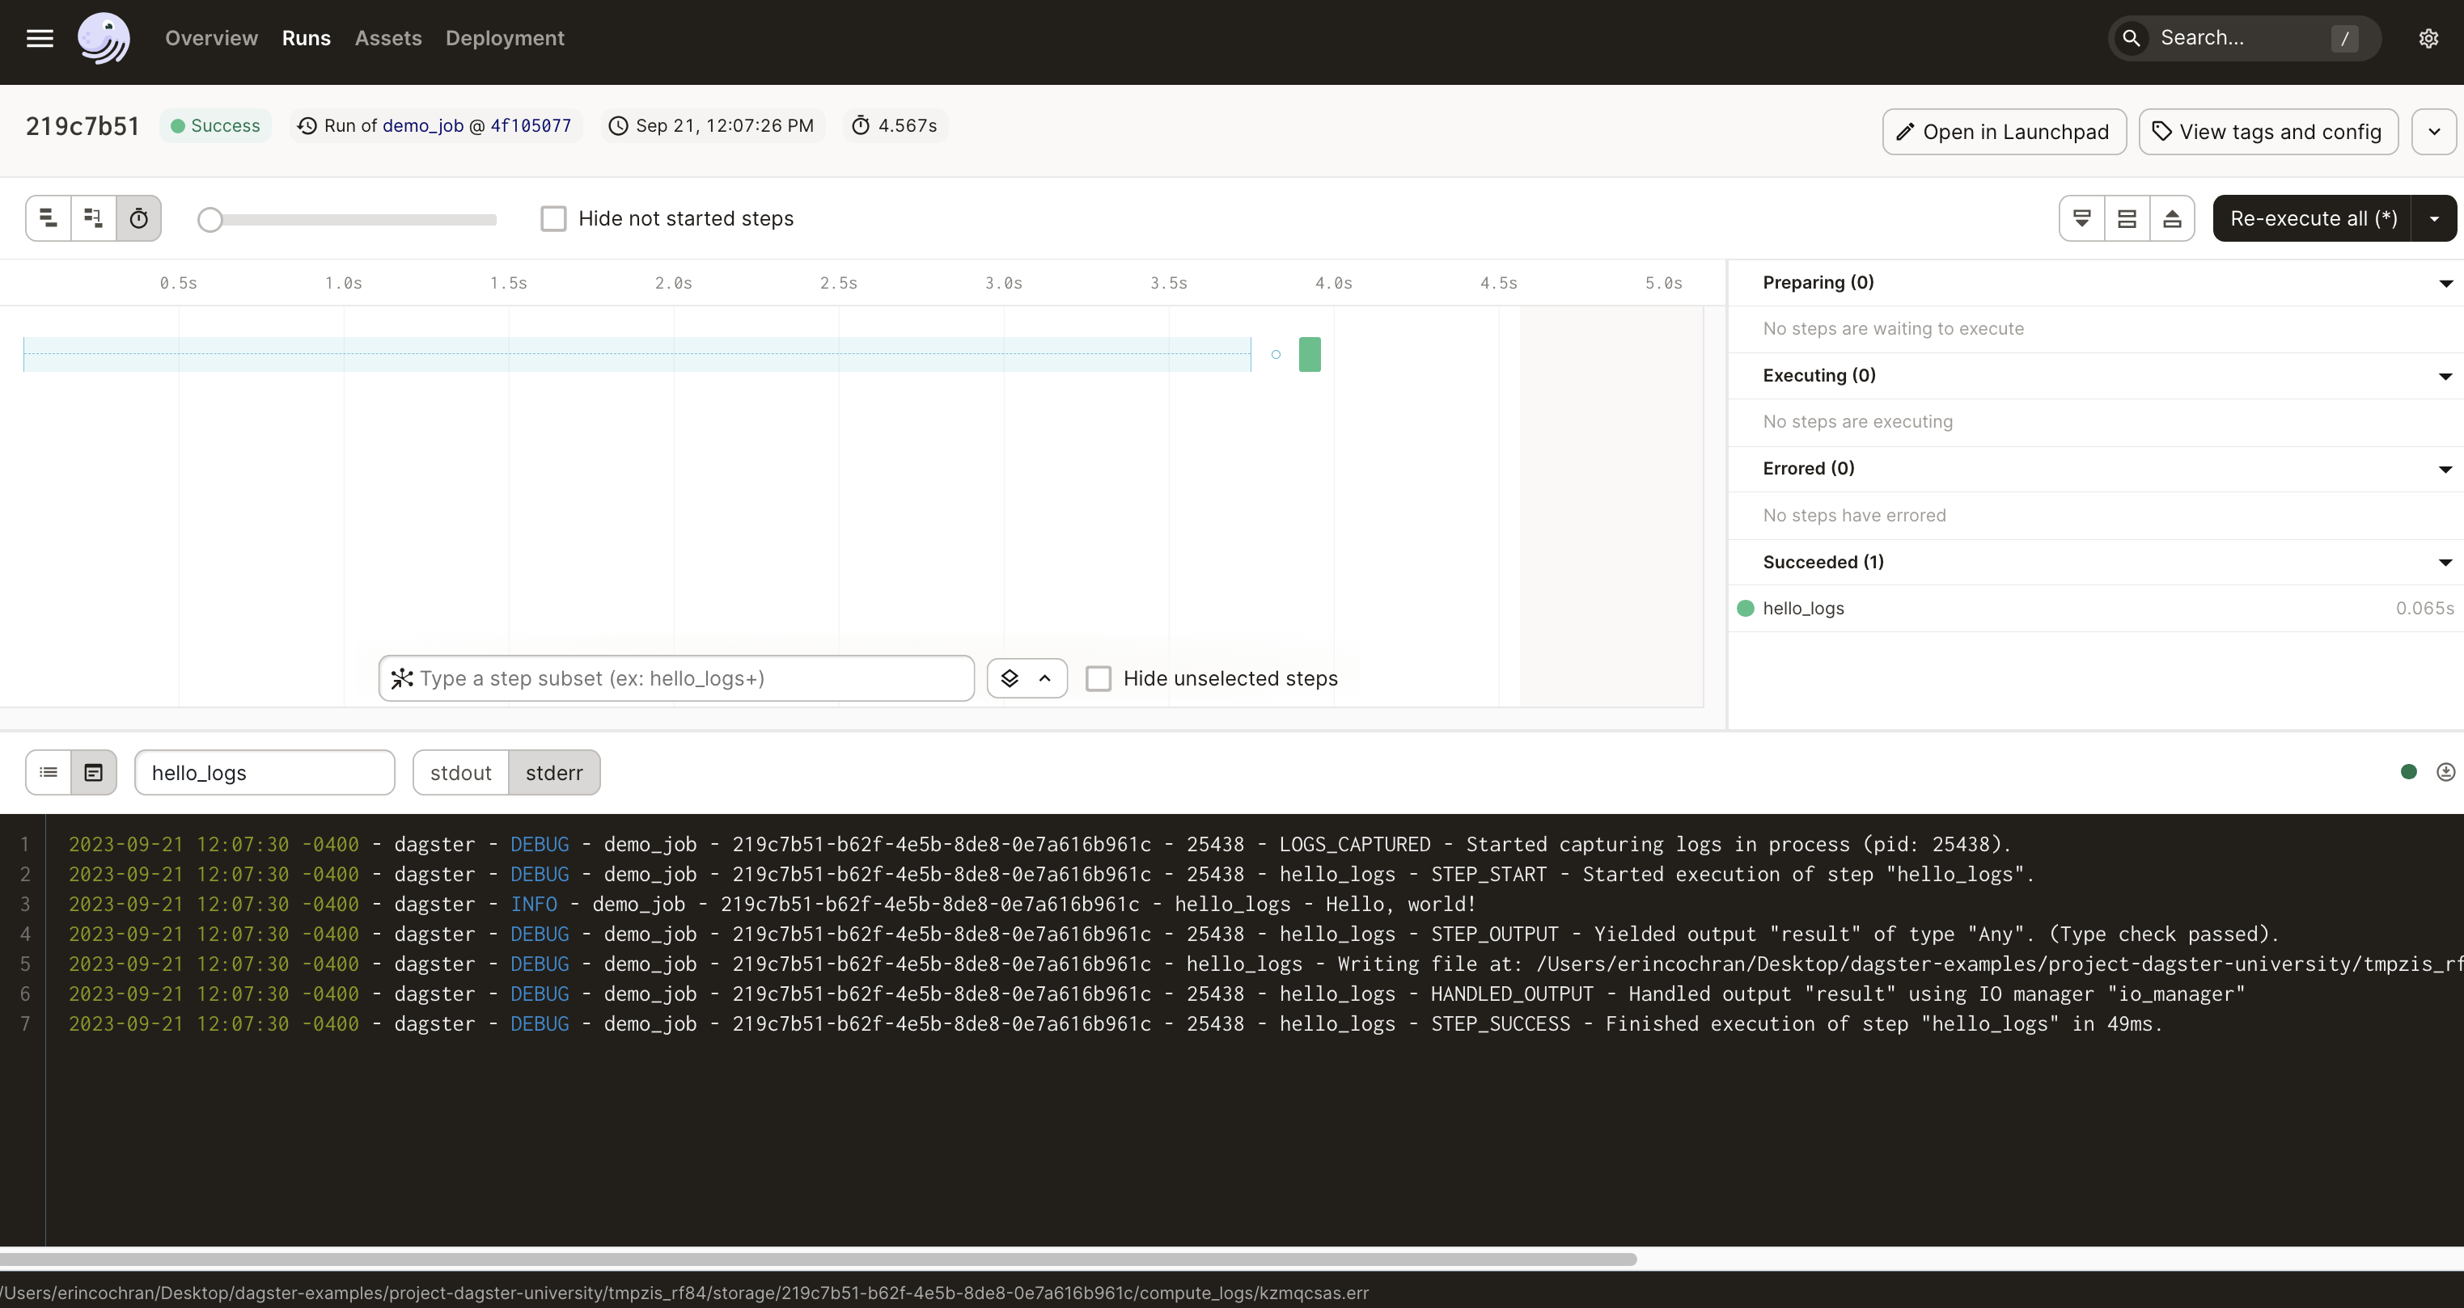The height and width of the screenshot is (1308, 2464).
Task: Open the Re-execute all dropdown arrow
Action: 2434,218
